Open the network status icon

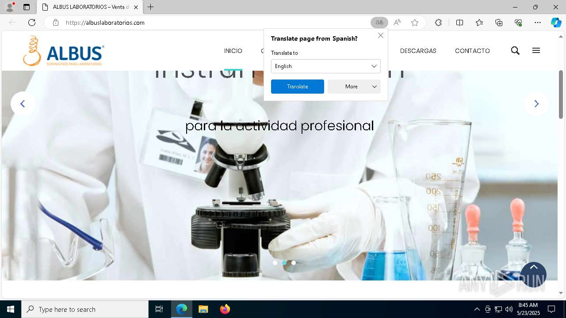[498, 309]
